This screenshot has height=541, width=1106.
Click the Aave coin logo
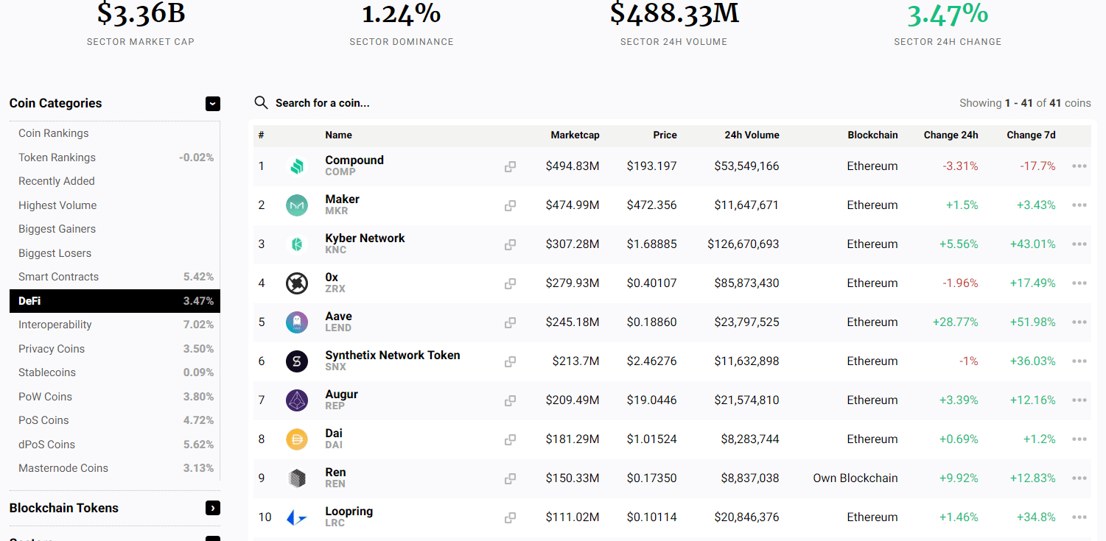(x=297, y=322)
